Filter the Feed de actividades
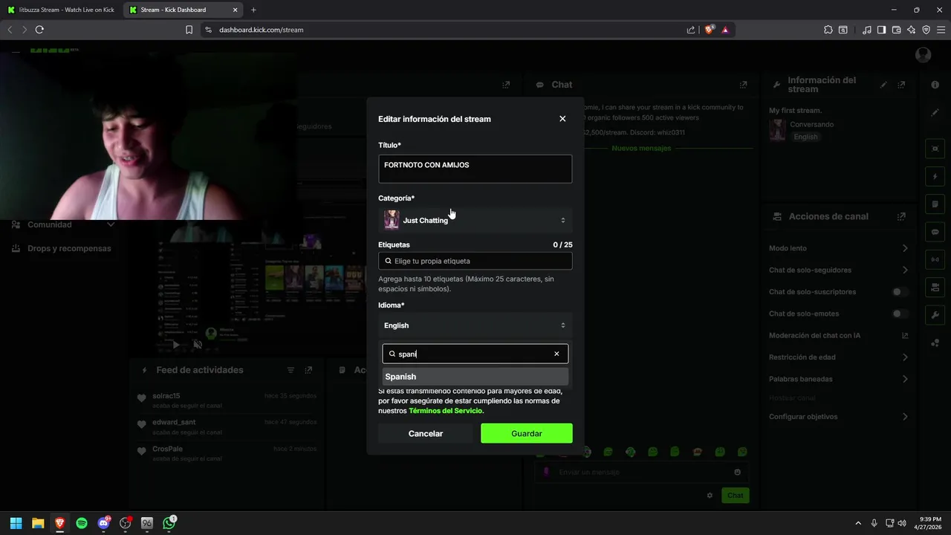Viewport: 951px width, 535px height. coord(291,370)
